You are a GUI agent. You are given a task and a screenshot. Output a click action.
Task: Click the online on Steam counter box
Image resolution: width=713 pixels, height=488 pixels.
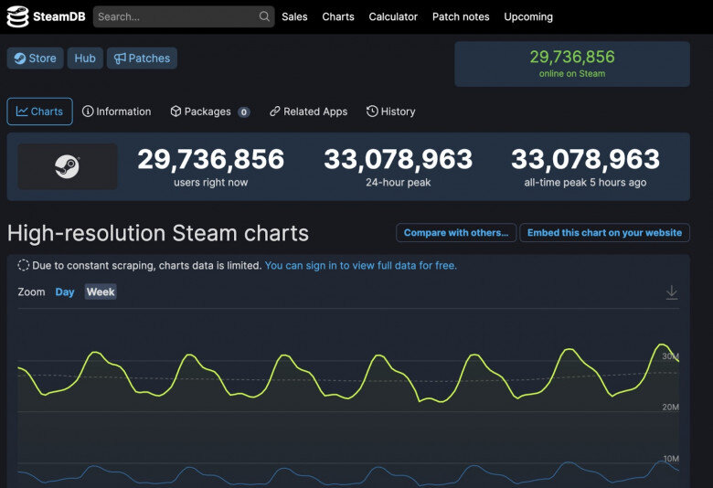coord(572,64)
